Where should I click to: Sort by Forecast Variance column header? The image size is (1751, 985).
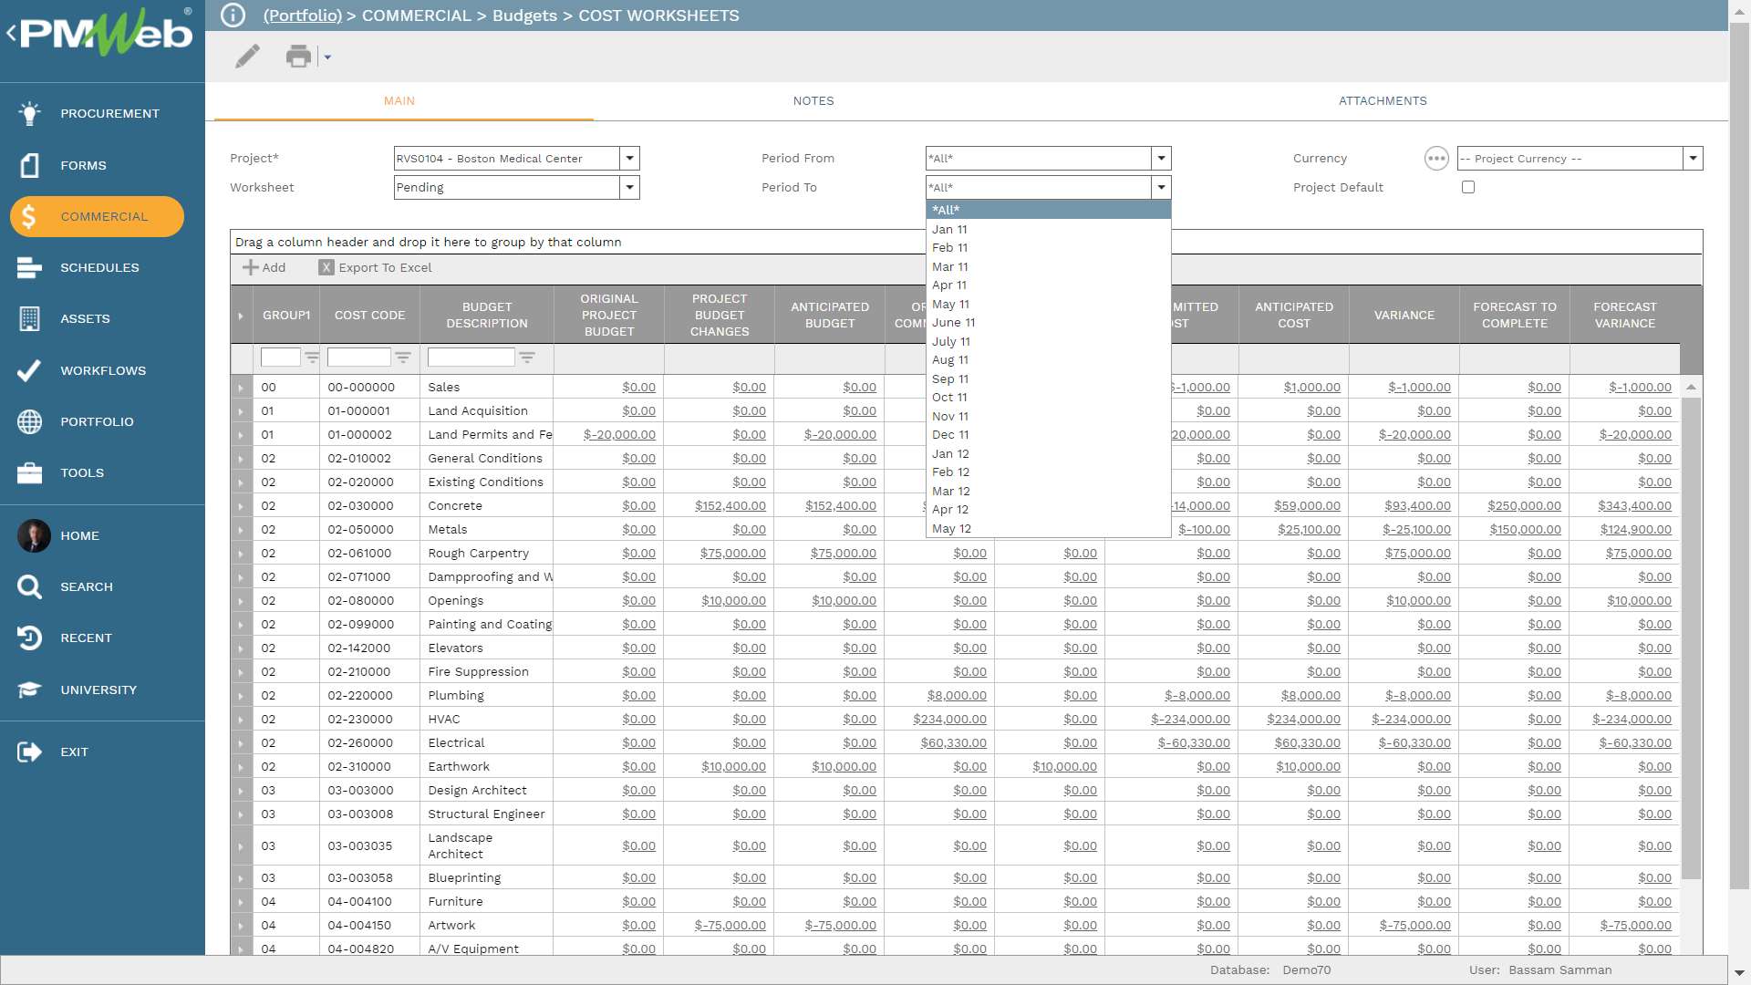coord(1624,315)
